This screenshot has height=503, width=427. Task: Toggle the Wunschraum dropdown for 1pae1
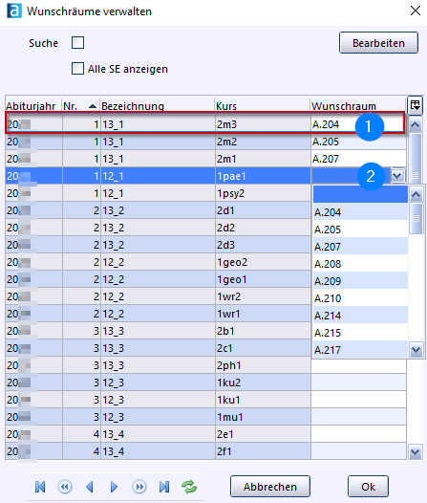pyautogui.click(x=397, y=176)
